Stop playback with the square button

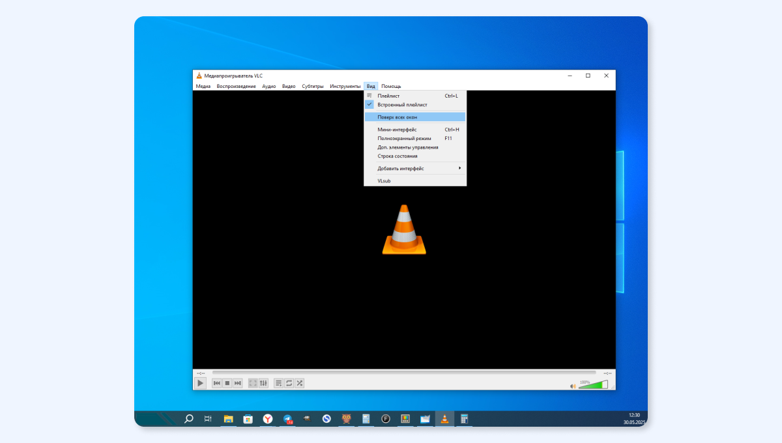[227, 383]
